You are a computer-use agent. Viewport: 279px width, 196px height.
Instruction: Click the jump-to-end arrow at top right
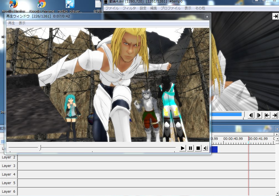[275, 16]
